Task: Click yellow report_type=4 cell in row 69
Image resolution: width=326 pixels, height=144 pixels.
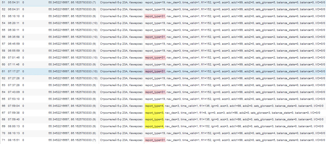Action: click(x=154, y=126)
